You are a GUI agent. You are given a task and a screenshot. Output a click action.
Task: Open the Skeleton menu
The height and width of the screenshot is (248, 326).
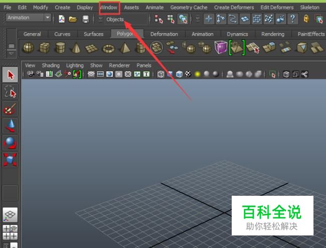coord(309,8)
